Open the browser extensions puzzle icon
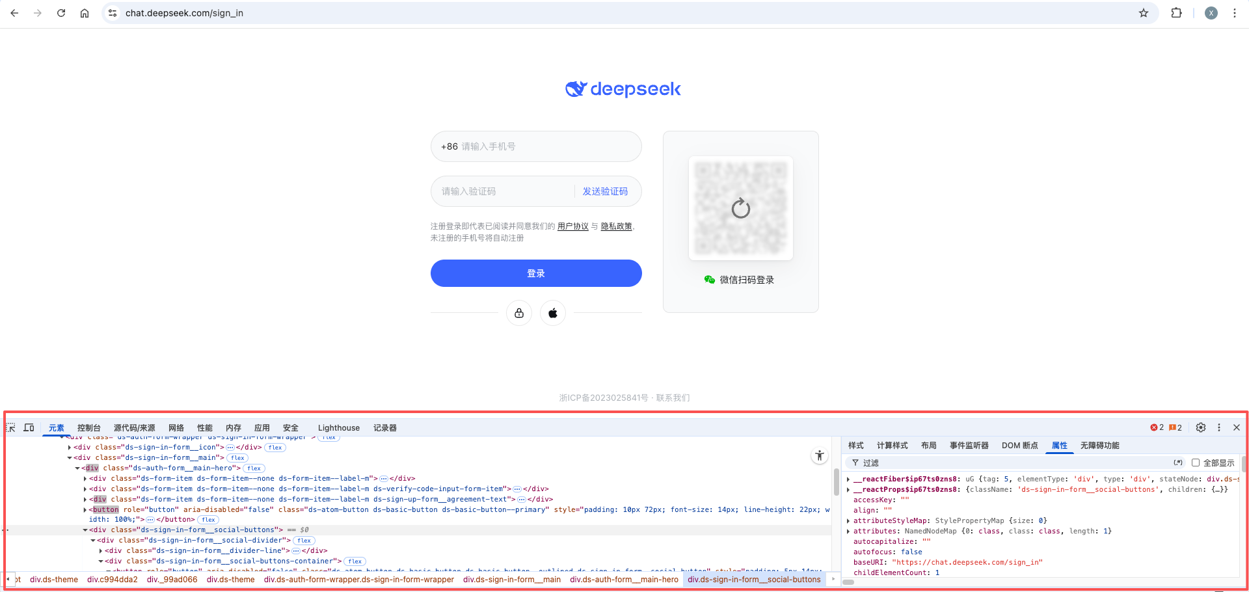Image resolution: width=1249 pixels, height=592 pixels. (1176, 13)
